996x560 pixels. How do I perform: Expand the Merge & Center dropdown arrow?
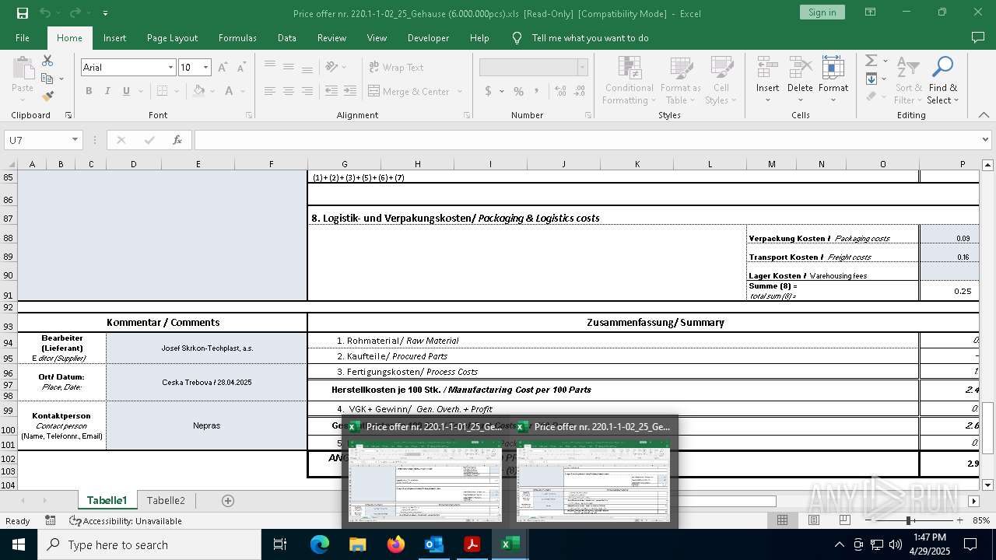pyautogui.click(x=460, y=91)
